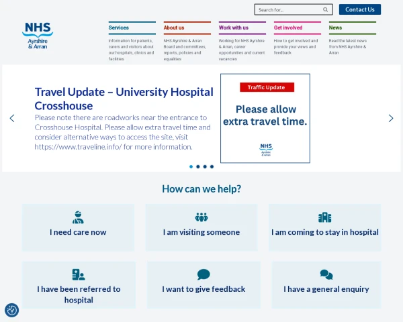
Task: Click 'NHS Ayrshire & Arran Board and committees' text
Action: (185, 50)
